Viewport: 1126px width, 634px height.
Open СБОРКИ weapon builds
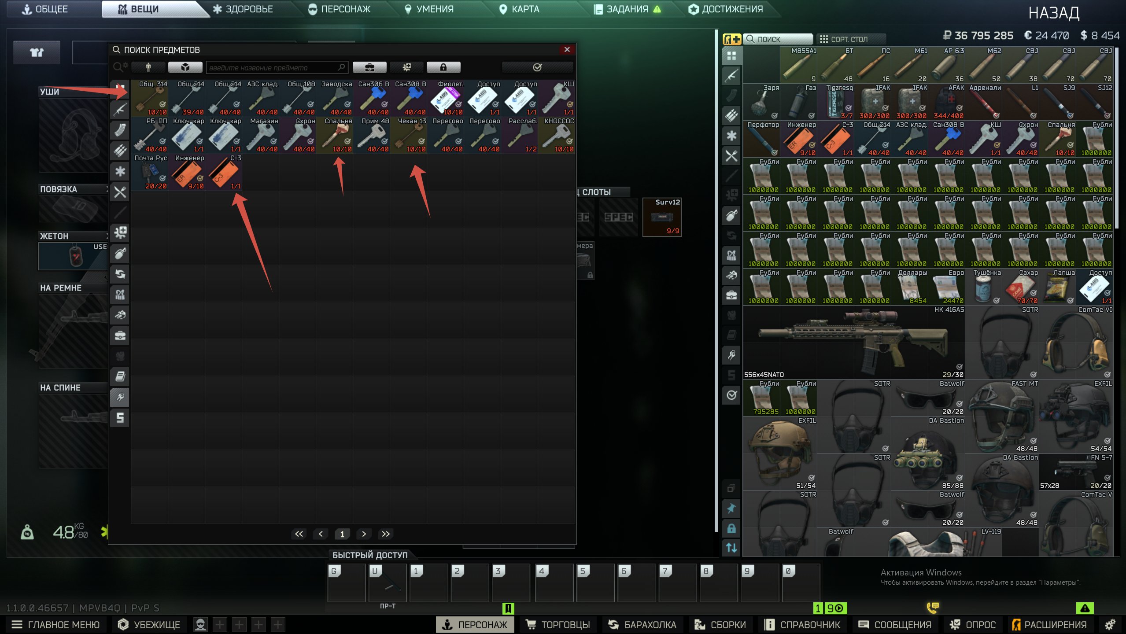pos(720,625)
